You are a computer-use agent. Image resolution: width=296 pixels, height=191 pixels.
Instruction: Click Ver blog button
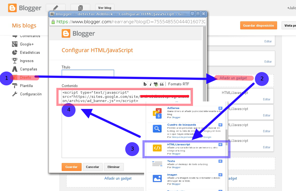[x=105, y=8]
